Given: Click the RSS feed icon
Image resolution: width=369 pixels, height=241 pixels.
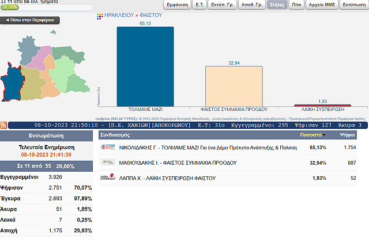Looking at the screenshot, I should coord(3,125).
